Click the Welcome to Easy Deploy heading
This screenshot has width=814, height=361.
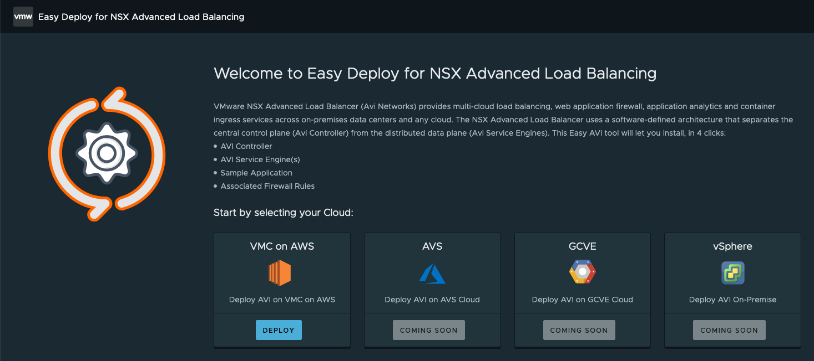(435, 73)
